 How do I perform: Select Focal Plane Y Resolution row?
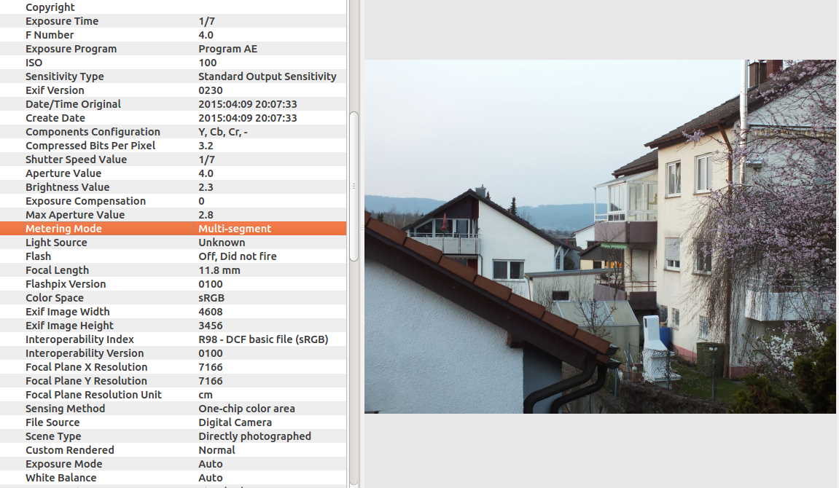(173, 381)
